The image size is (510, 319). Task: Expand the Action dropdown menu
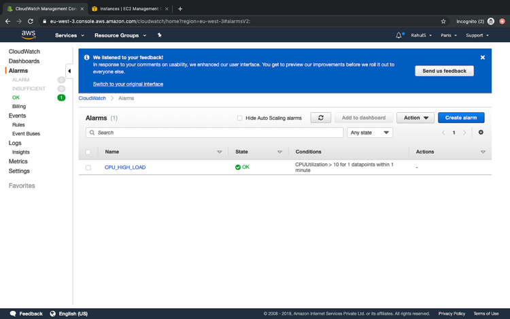tap(415, 118)
